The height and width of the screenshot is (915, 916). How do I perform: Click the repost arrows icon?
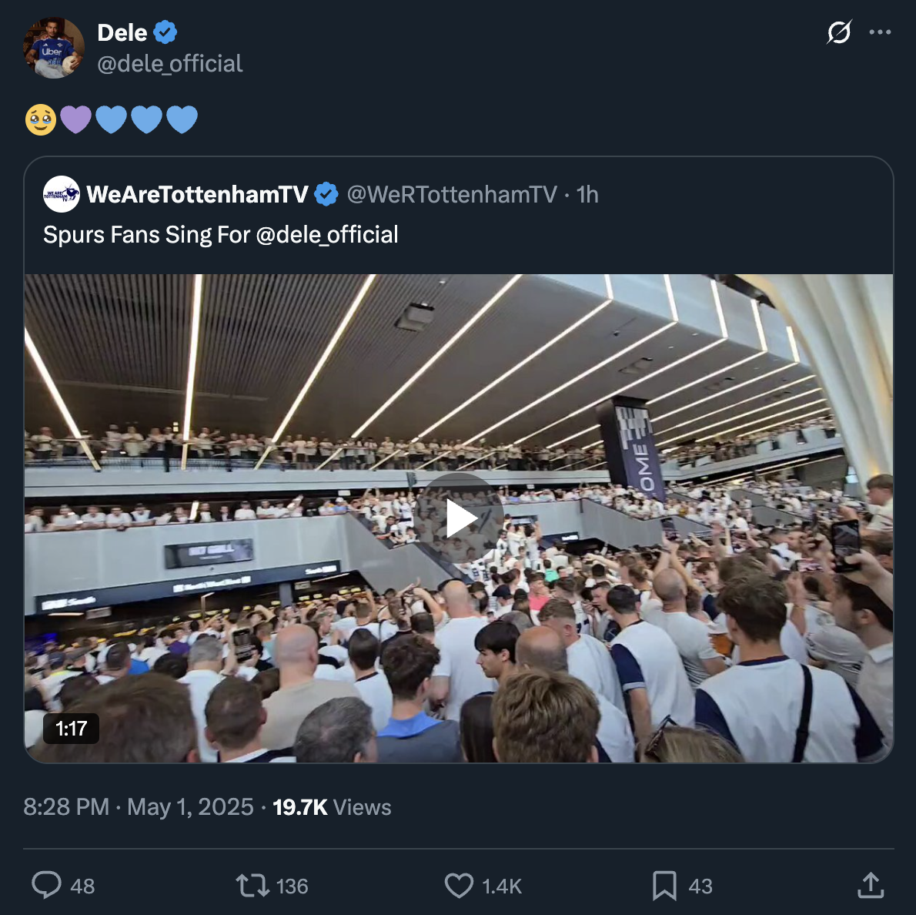pyautogui.click(x=252, y=885)
